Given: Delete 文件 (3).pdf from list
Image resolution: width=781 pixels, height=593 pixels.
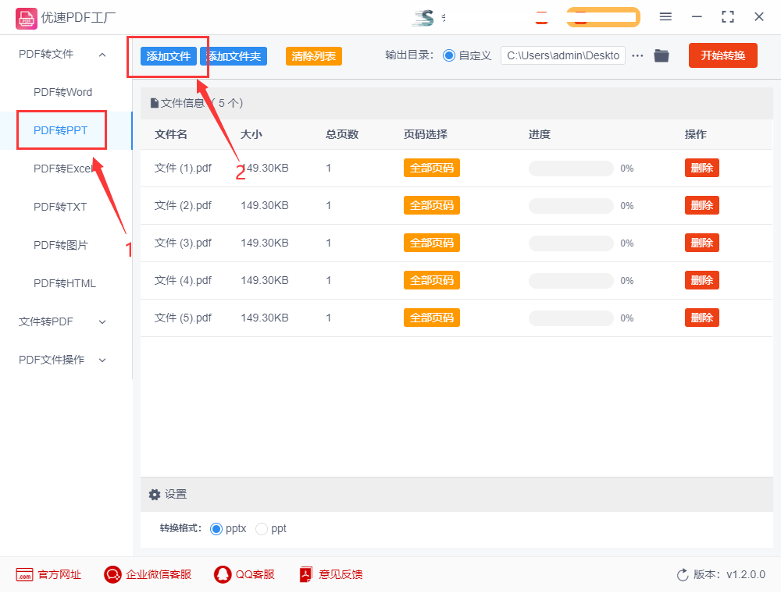Looking at the screenshot, I should pyautogui.click(x=702, y=243).
